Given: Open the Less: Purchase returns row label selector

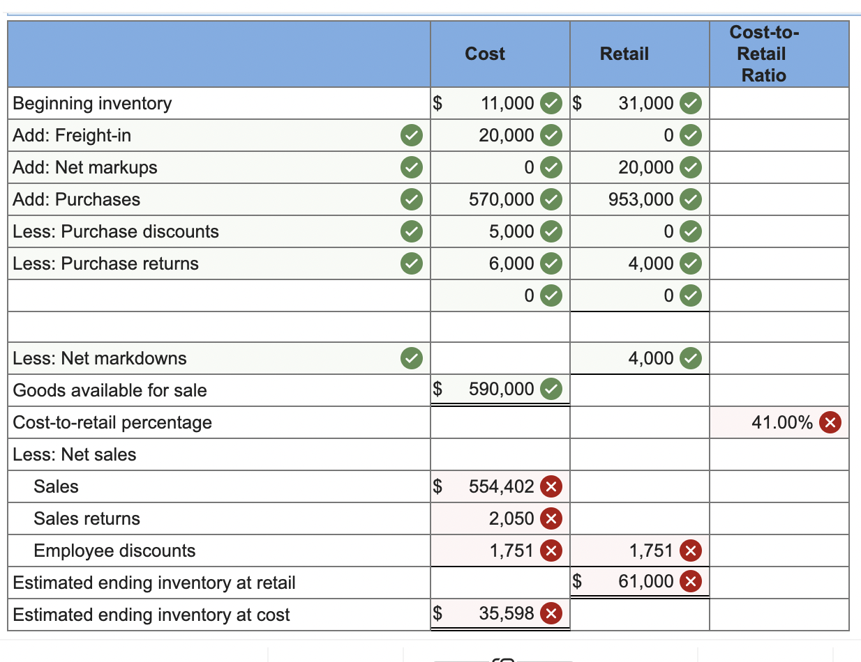Looking at the screenshot, I should pyautogui.click(x=219, y=263).
